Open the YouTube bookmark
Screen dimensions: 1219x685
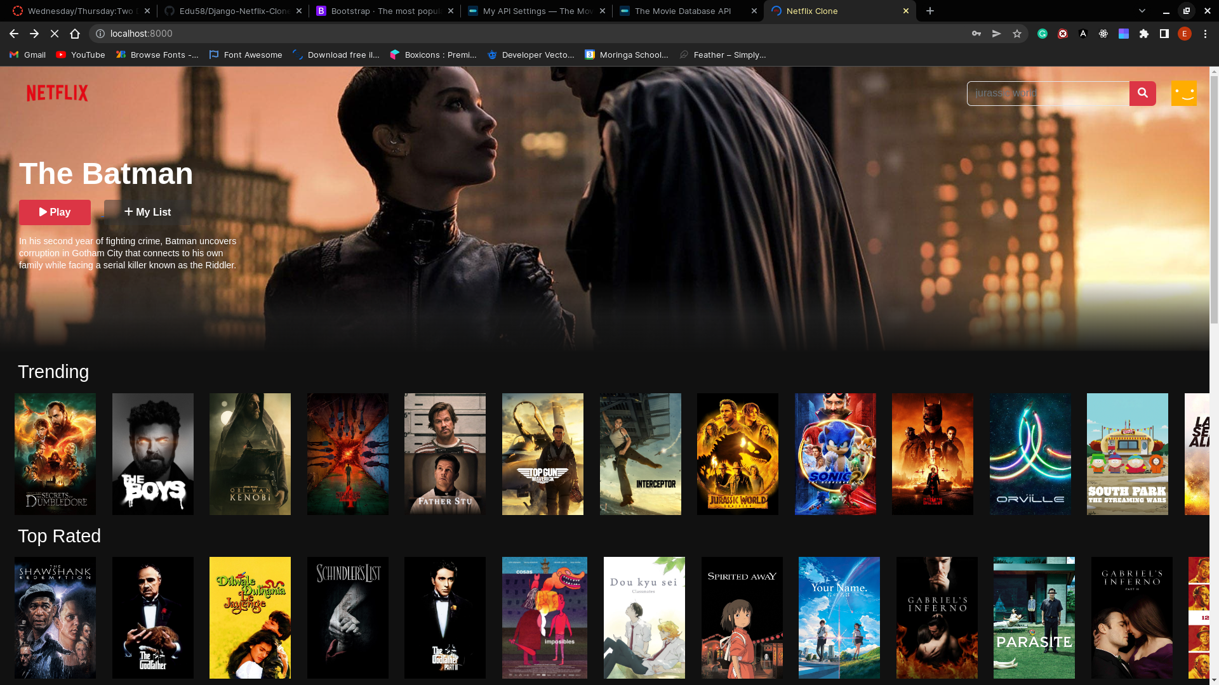[x=81, y=55]
